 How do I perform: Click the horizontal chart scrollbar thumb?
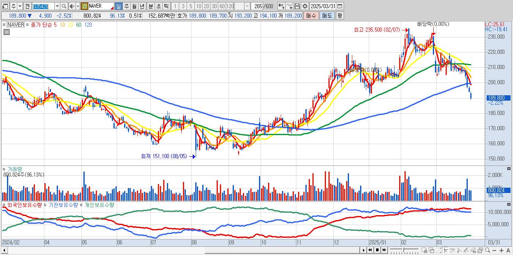[x=282, y=250]
